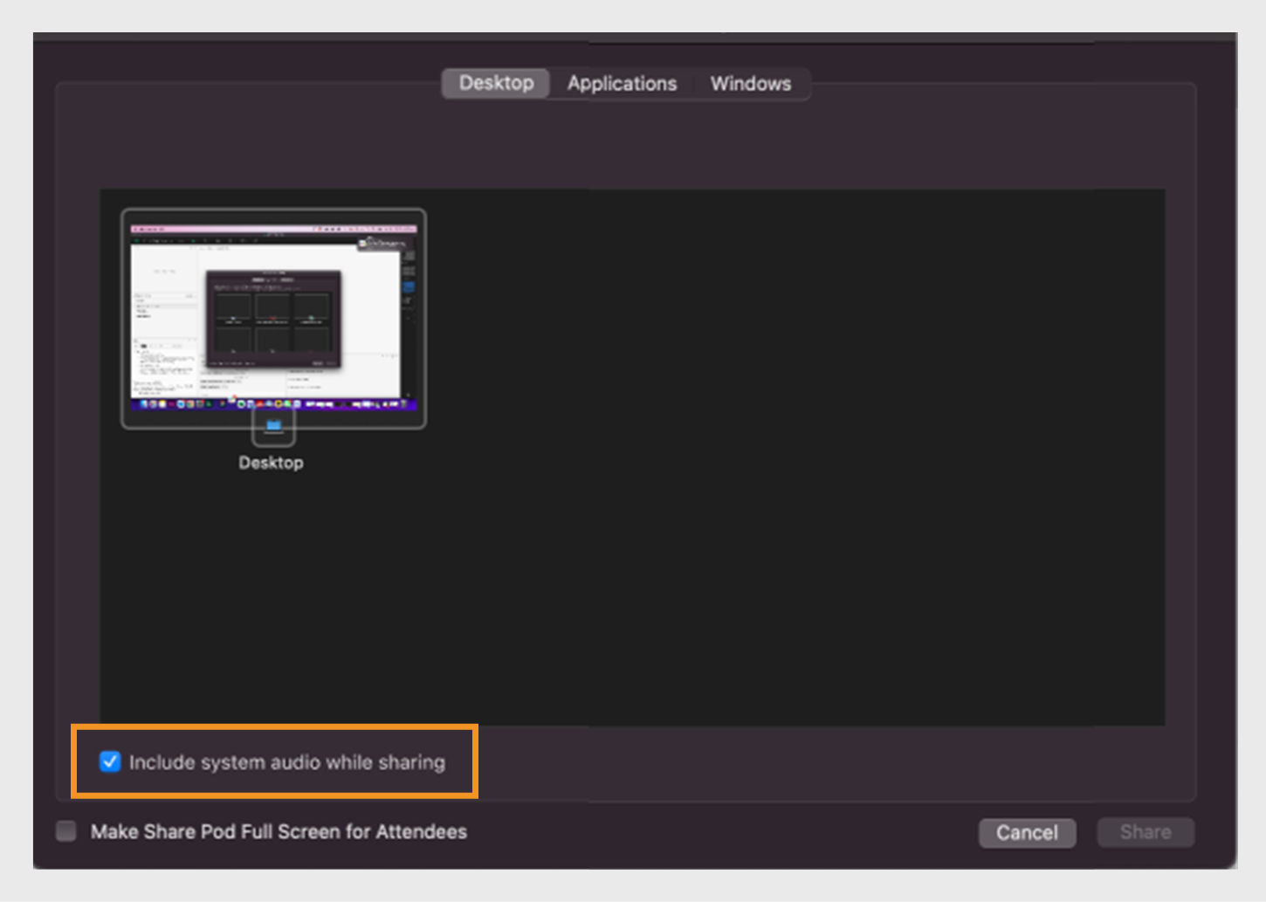Viewport: 1266px width, 902px height.
Task: Switch to the Applications tab
Action: (x=622, y=83)
